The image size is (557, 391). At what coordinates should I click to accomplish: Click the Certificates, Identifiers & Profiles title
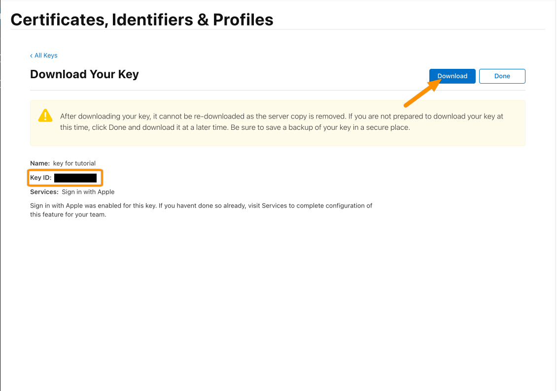tap(142, 20)
